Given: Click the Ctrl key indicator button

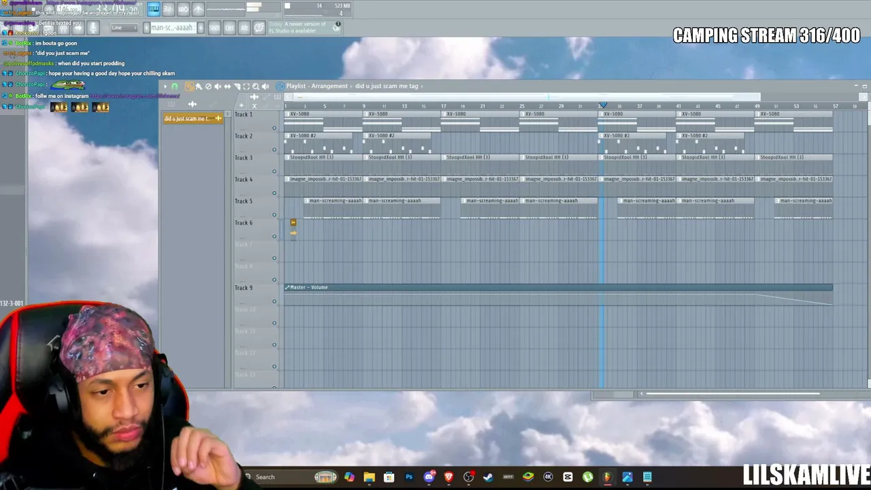Looking at the screenshot, I should pos(229,28).
